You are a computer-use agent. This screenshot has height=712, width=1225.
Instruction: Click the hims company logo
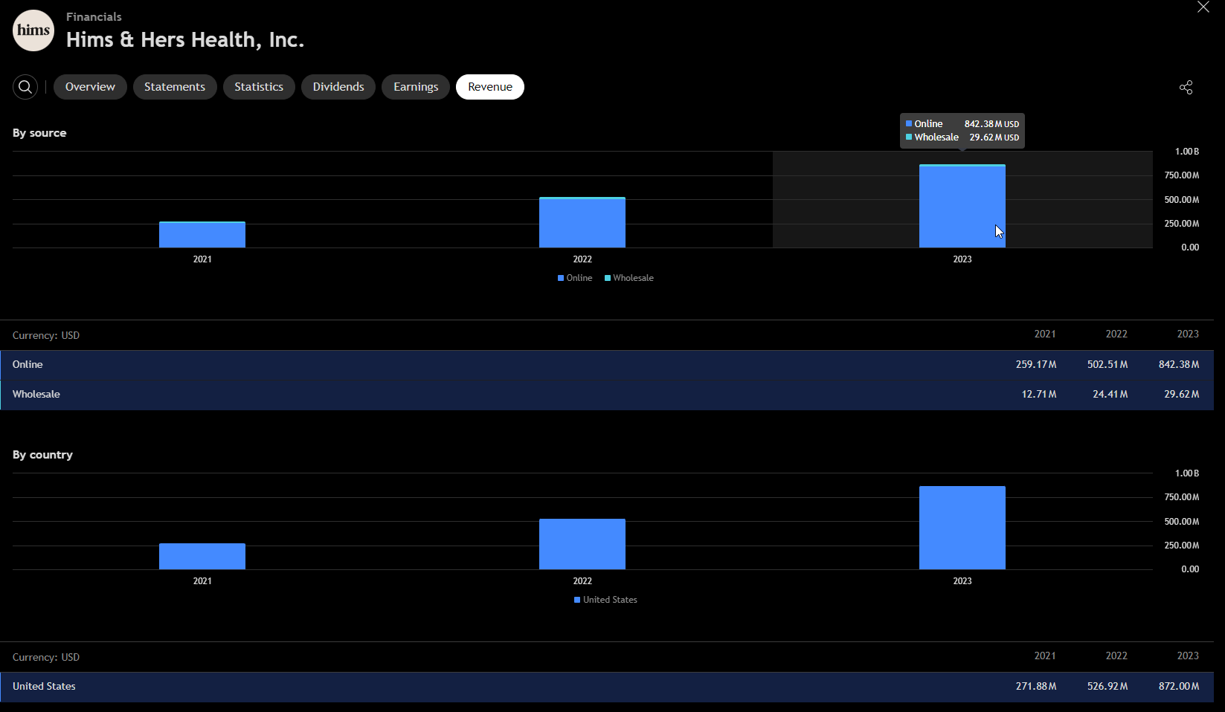(x=33, y=30)
